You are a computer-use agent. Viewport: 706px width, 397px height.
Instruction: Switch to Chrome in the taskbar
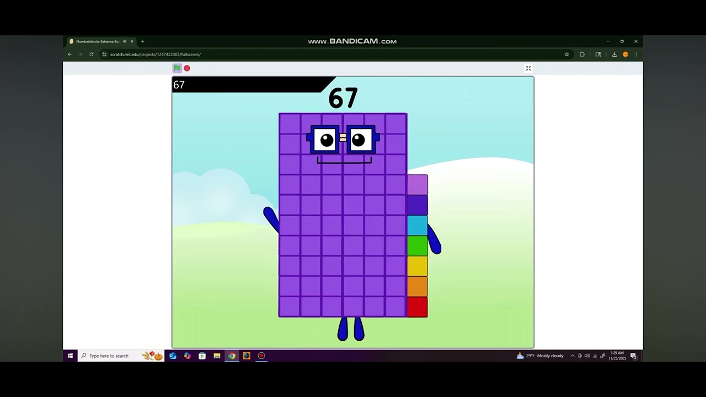point(232,356)
